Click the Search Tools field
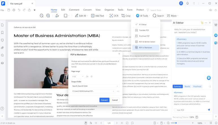This screenshot has width=218, height=125. click(156, 10)
